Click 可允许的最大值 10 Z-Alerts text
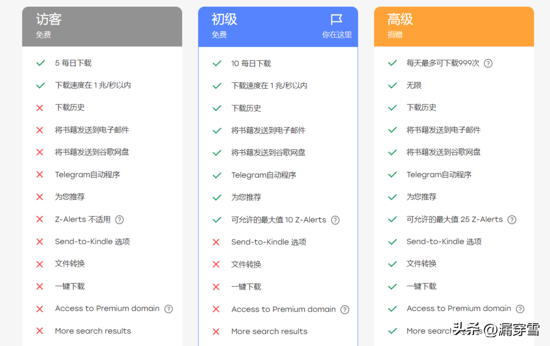This screenshot has height=346, width=550. click(279, 220)
